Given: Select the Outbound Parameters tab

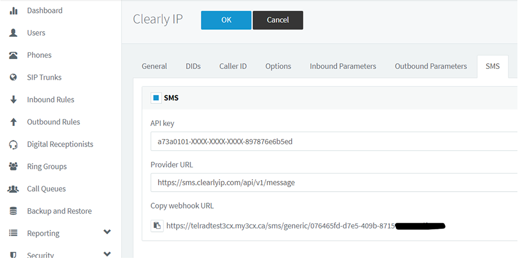Looking at the screenshot, I should pos(431,66).
